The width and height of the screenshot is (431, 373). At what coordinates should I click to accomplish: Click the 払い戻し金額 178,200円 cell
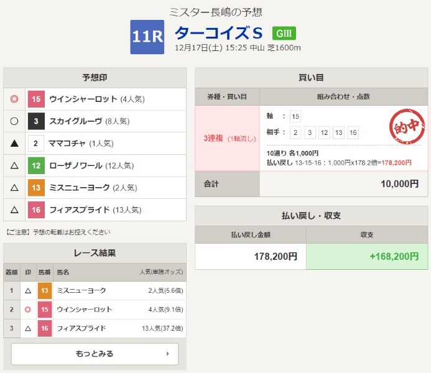click(251, 257)
